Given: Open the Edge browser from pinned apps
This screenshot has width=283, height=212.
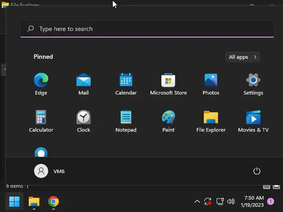Looking at the screenshot, I should click(x=41, y=84).
